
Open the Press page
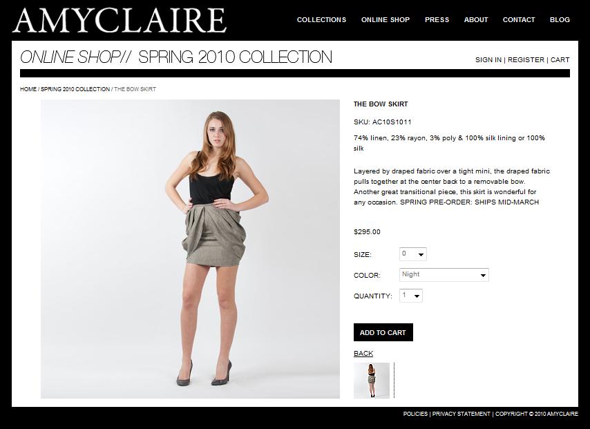point(437,19)
